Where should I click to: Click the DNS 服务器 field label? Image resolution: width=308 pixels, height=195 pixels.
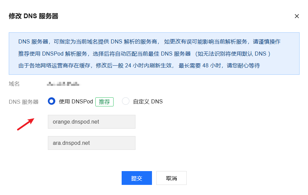(24, 102)
